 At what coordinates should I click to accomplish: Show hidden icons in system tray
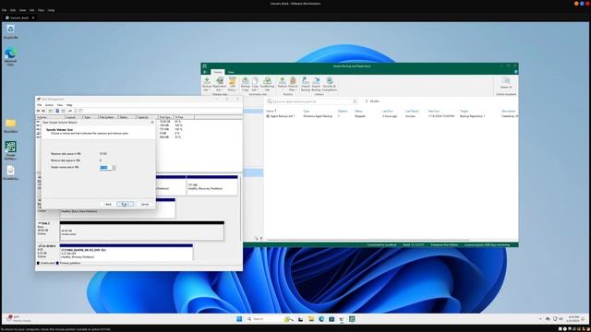click(540, 319)
